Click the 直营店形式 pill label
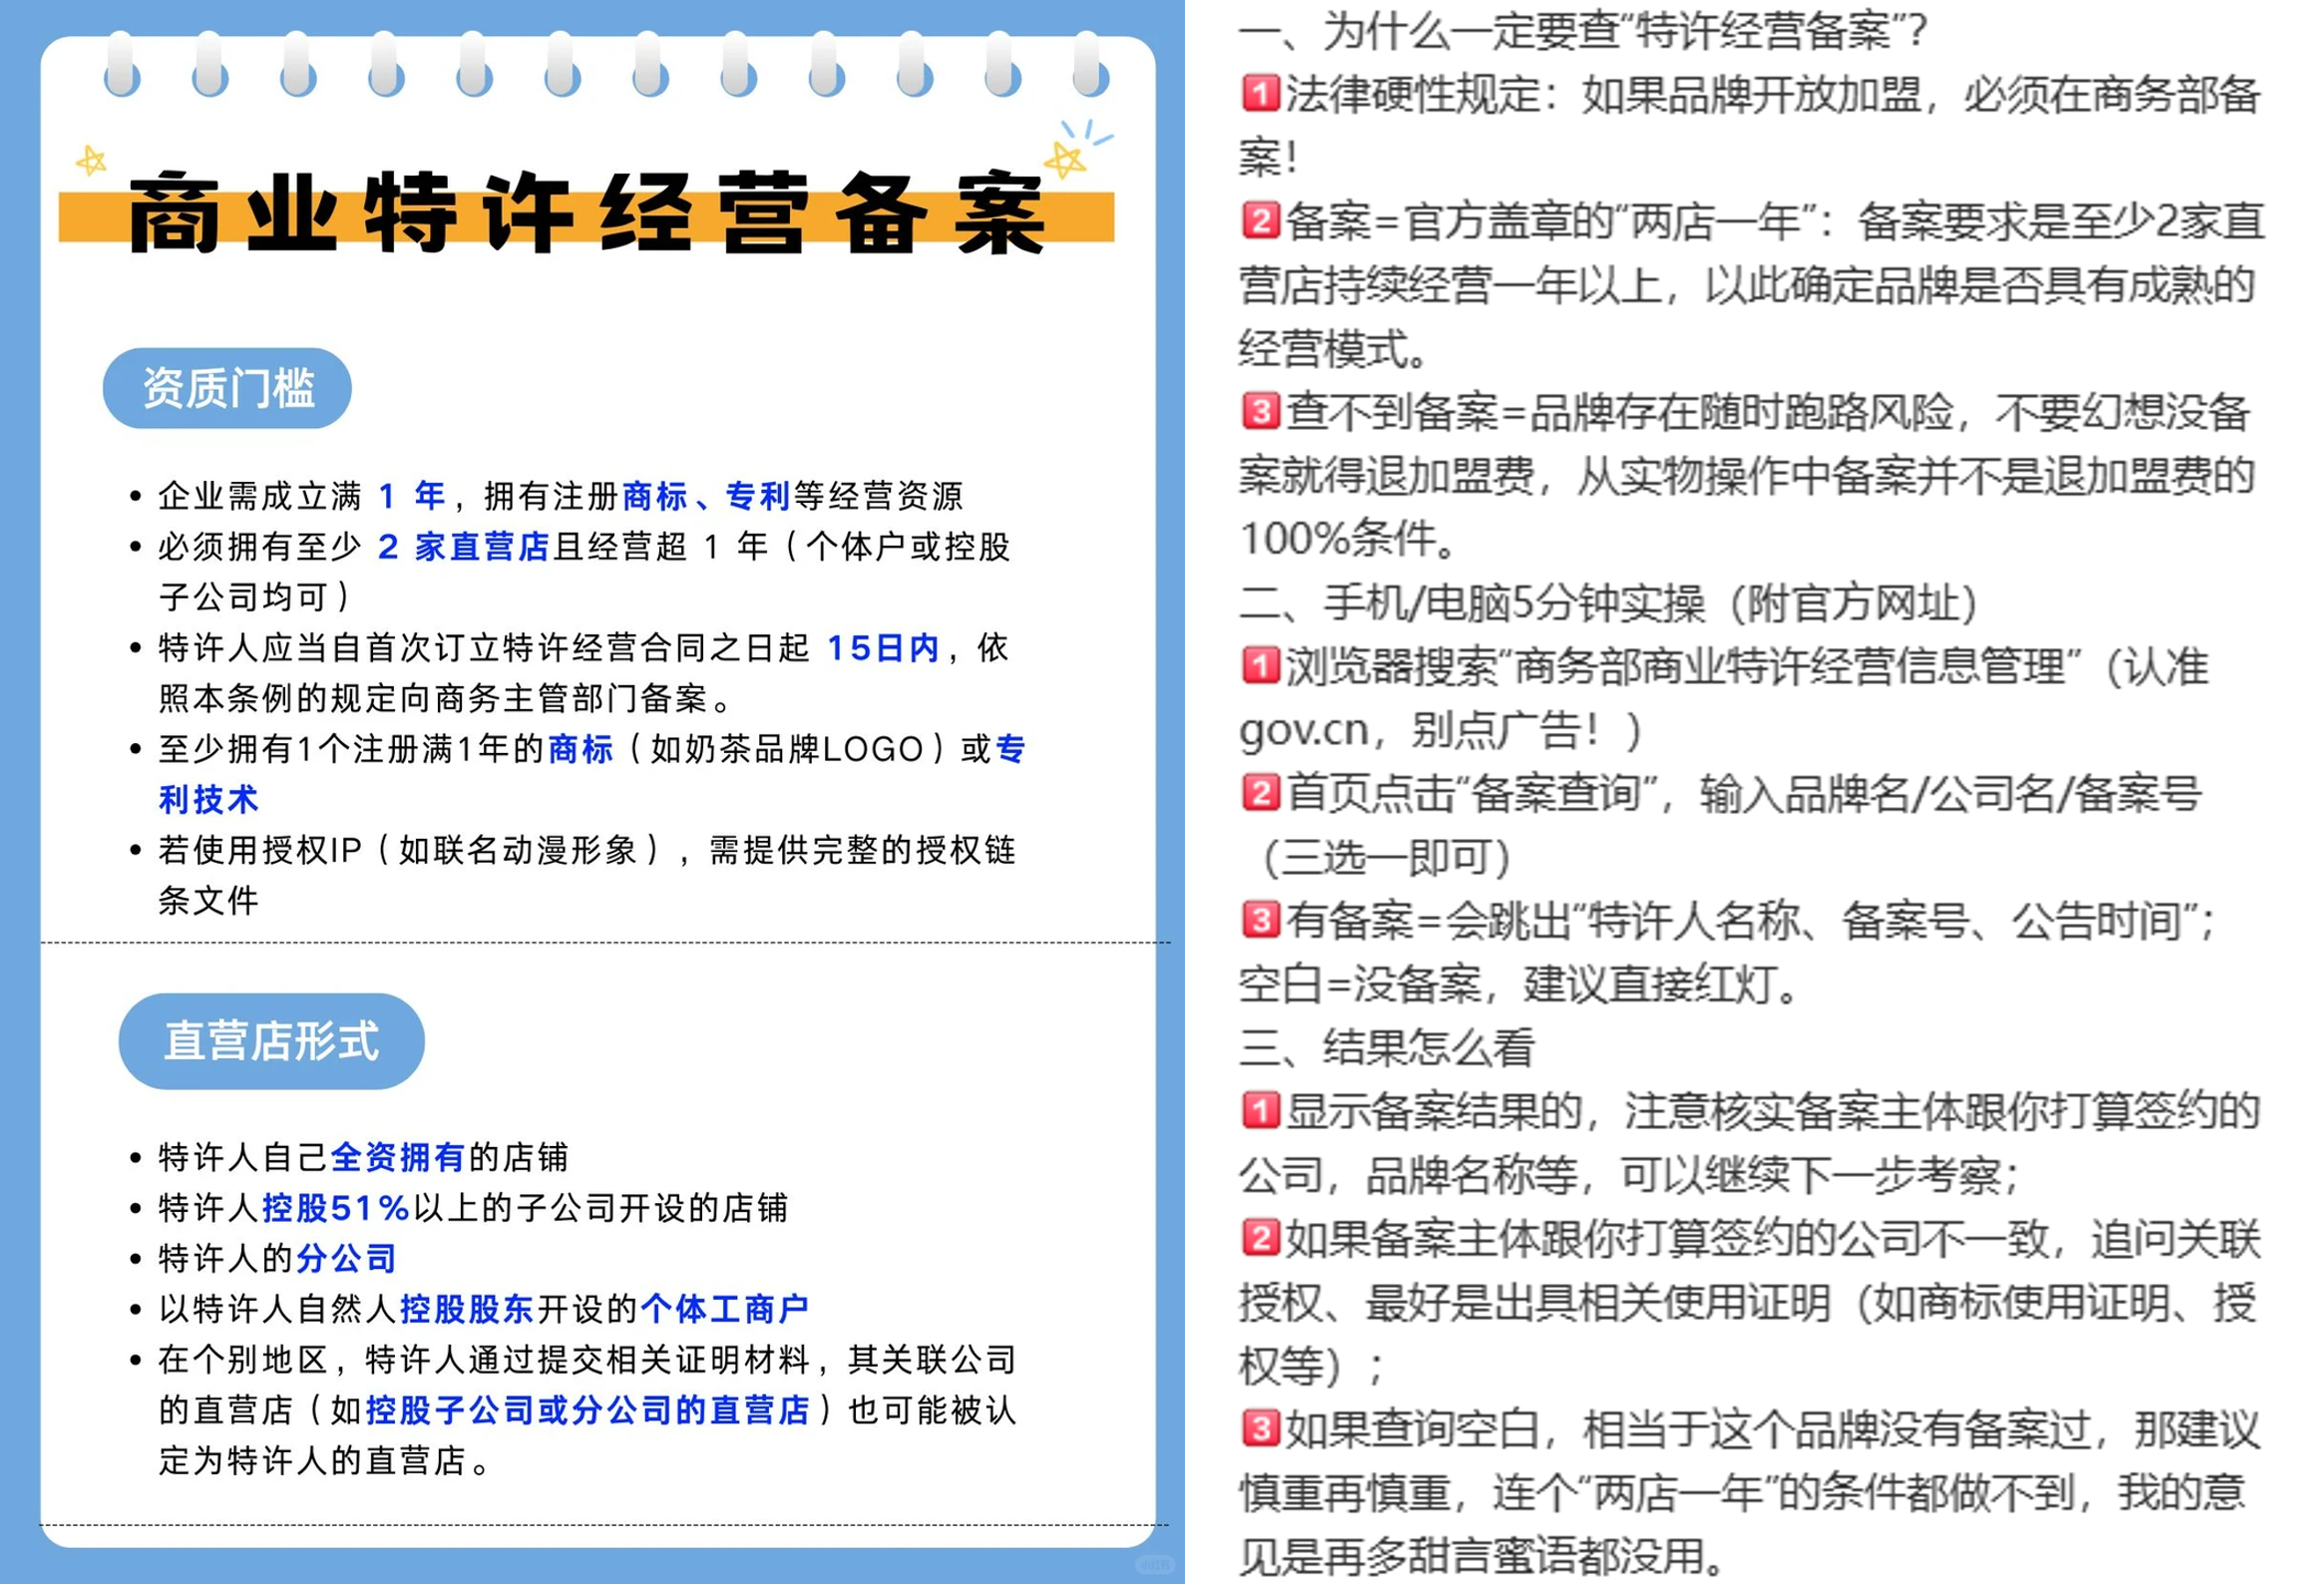Image resolution: width=2324 pixels, height=1584 pixels. pyautogui.click(x=271, y=1041)
